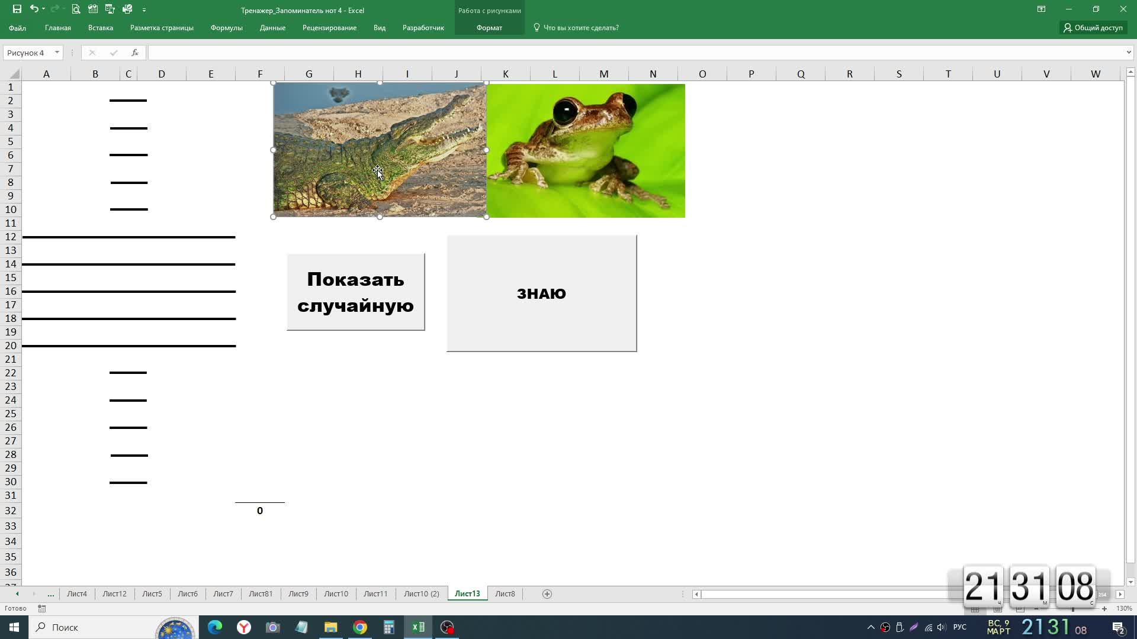Viewport: 1137px width, 639px height.
Task: Click the Save icon in quick access toolbar
Action: point(17,9)
